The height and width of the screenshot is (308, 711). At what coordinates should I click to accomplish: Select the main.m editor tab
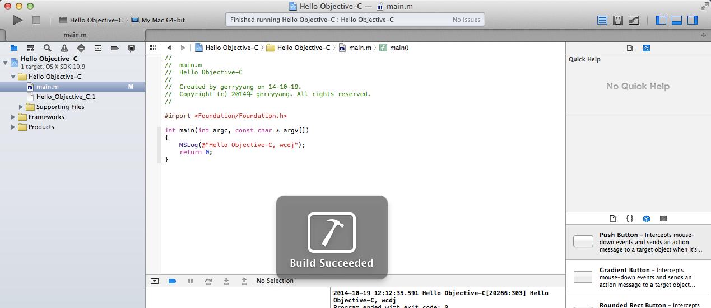point(75,35)
